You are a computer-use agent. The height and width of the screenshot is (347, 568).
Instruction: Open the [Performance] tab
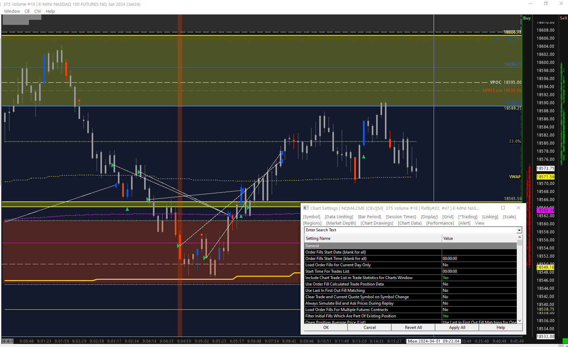coord(440,223)
